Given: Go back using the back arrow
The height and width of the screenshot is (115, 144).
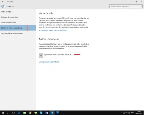Looking at the screenshot, I should click(3, 2).
